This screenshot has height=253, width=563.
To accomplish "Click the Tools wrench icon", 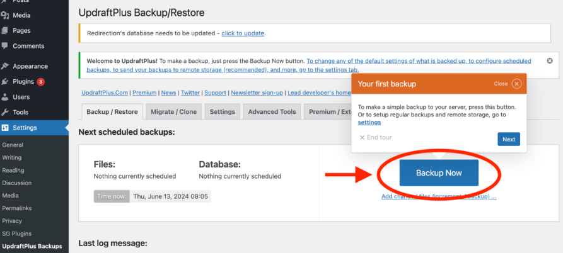I will [6, 112].
